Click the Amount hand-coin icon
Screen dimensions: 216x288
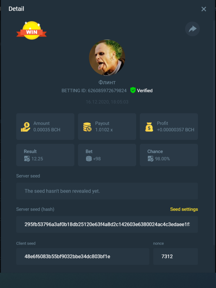26,127
